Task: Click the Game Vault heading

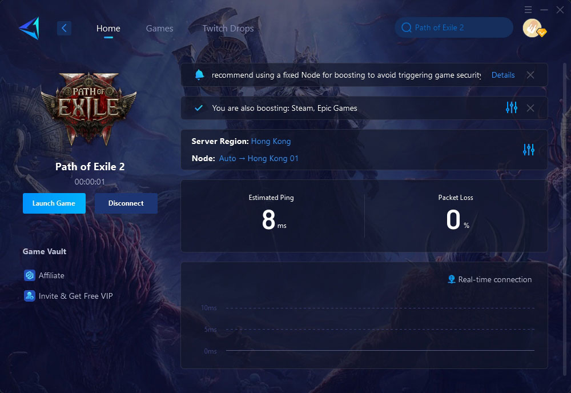Action: click(x=45, y=251)
